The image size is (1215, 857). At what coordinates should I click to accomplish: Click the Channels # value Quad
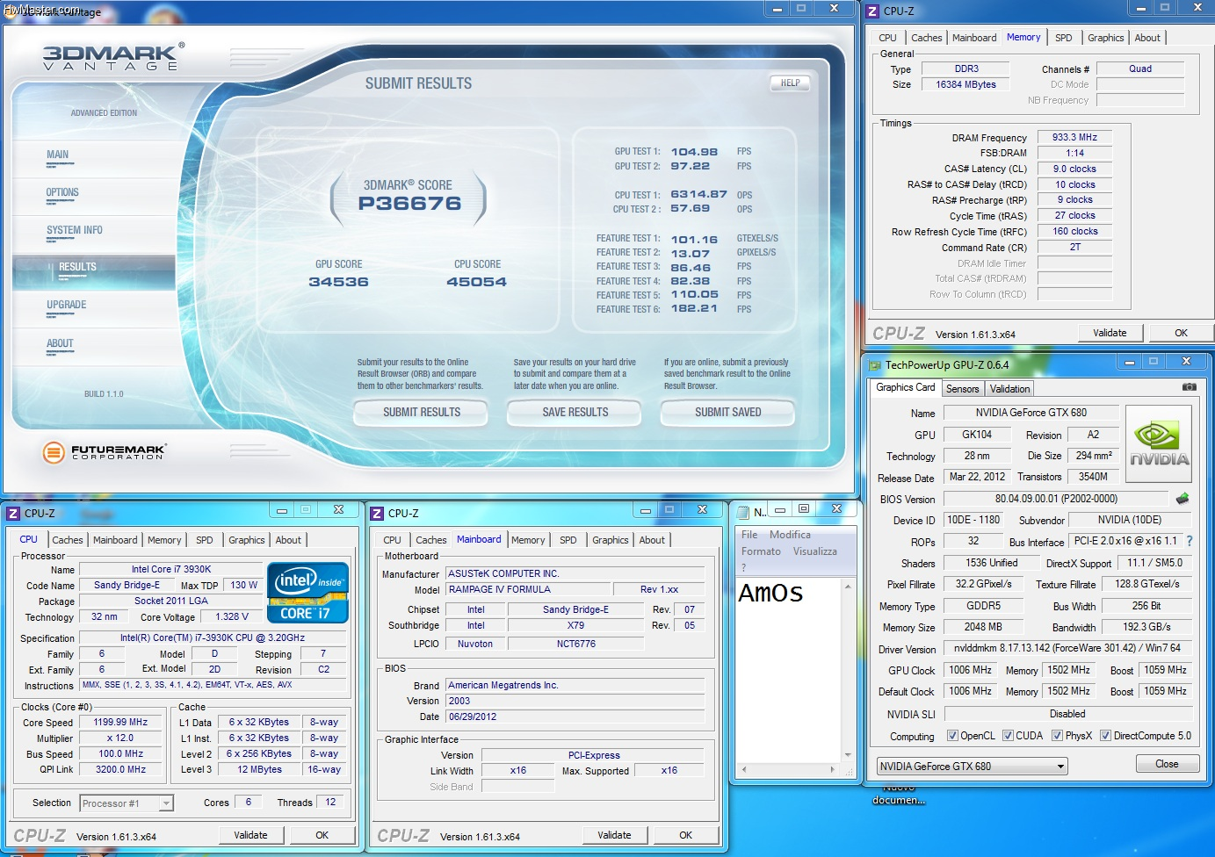[1140, 68]
